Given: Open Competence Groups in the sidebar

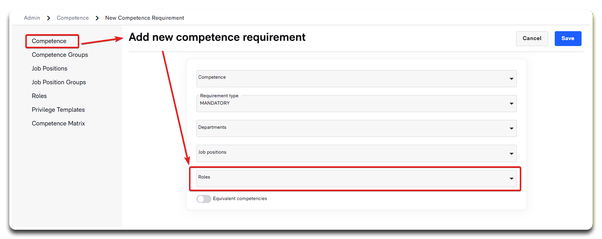Looking at the screenshot, I should (x=60, y=55).
